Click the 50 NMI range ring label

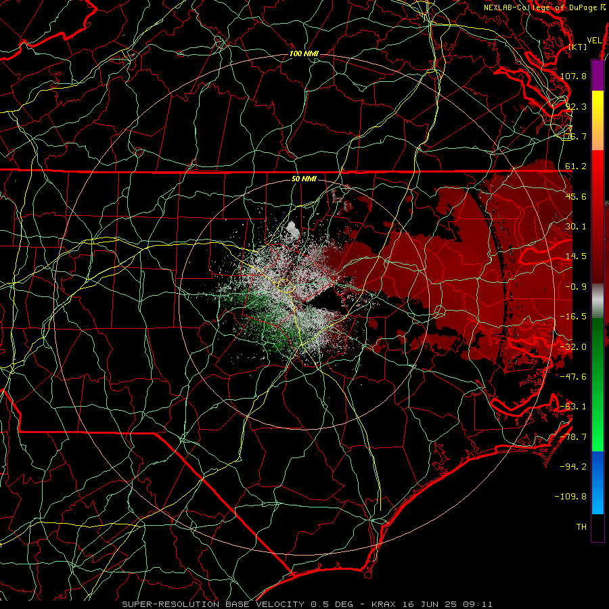click(304, 179)
